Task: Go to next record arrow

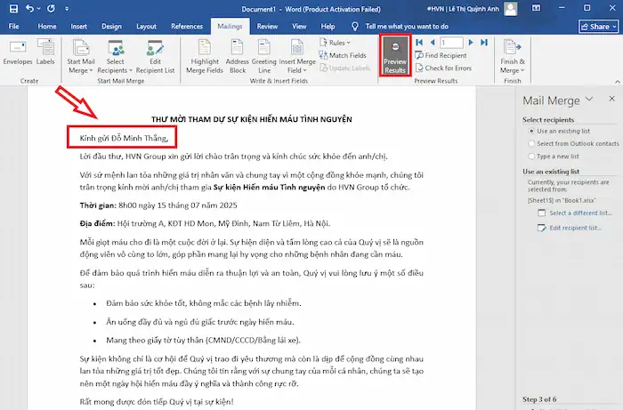Action: (471, 42)
